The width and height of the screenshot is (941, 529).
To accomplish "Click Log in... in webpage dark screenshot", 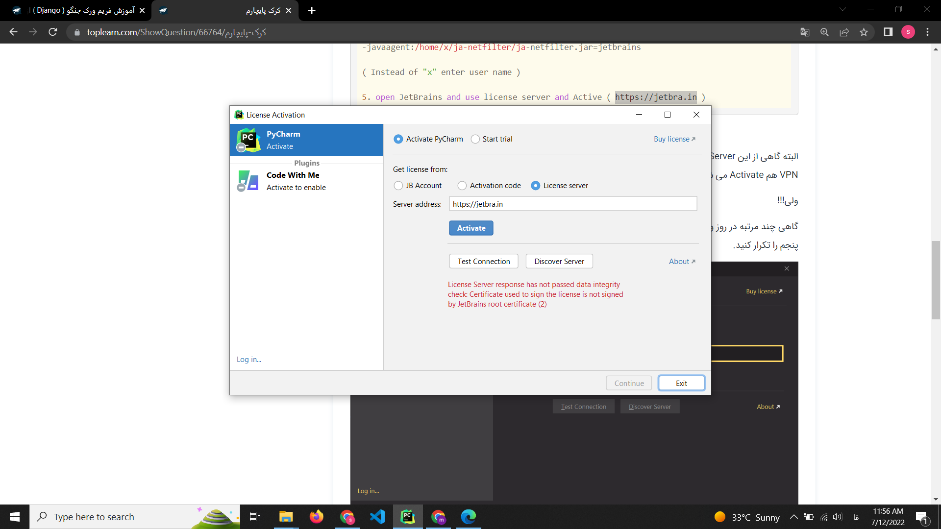I will point(368,491).
